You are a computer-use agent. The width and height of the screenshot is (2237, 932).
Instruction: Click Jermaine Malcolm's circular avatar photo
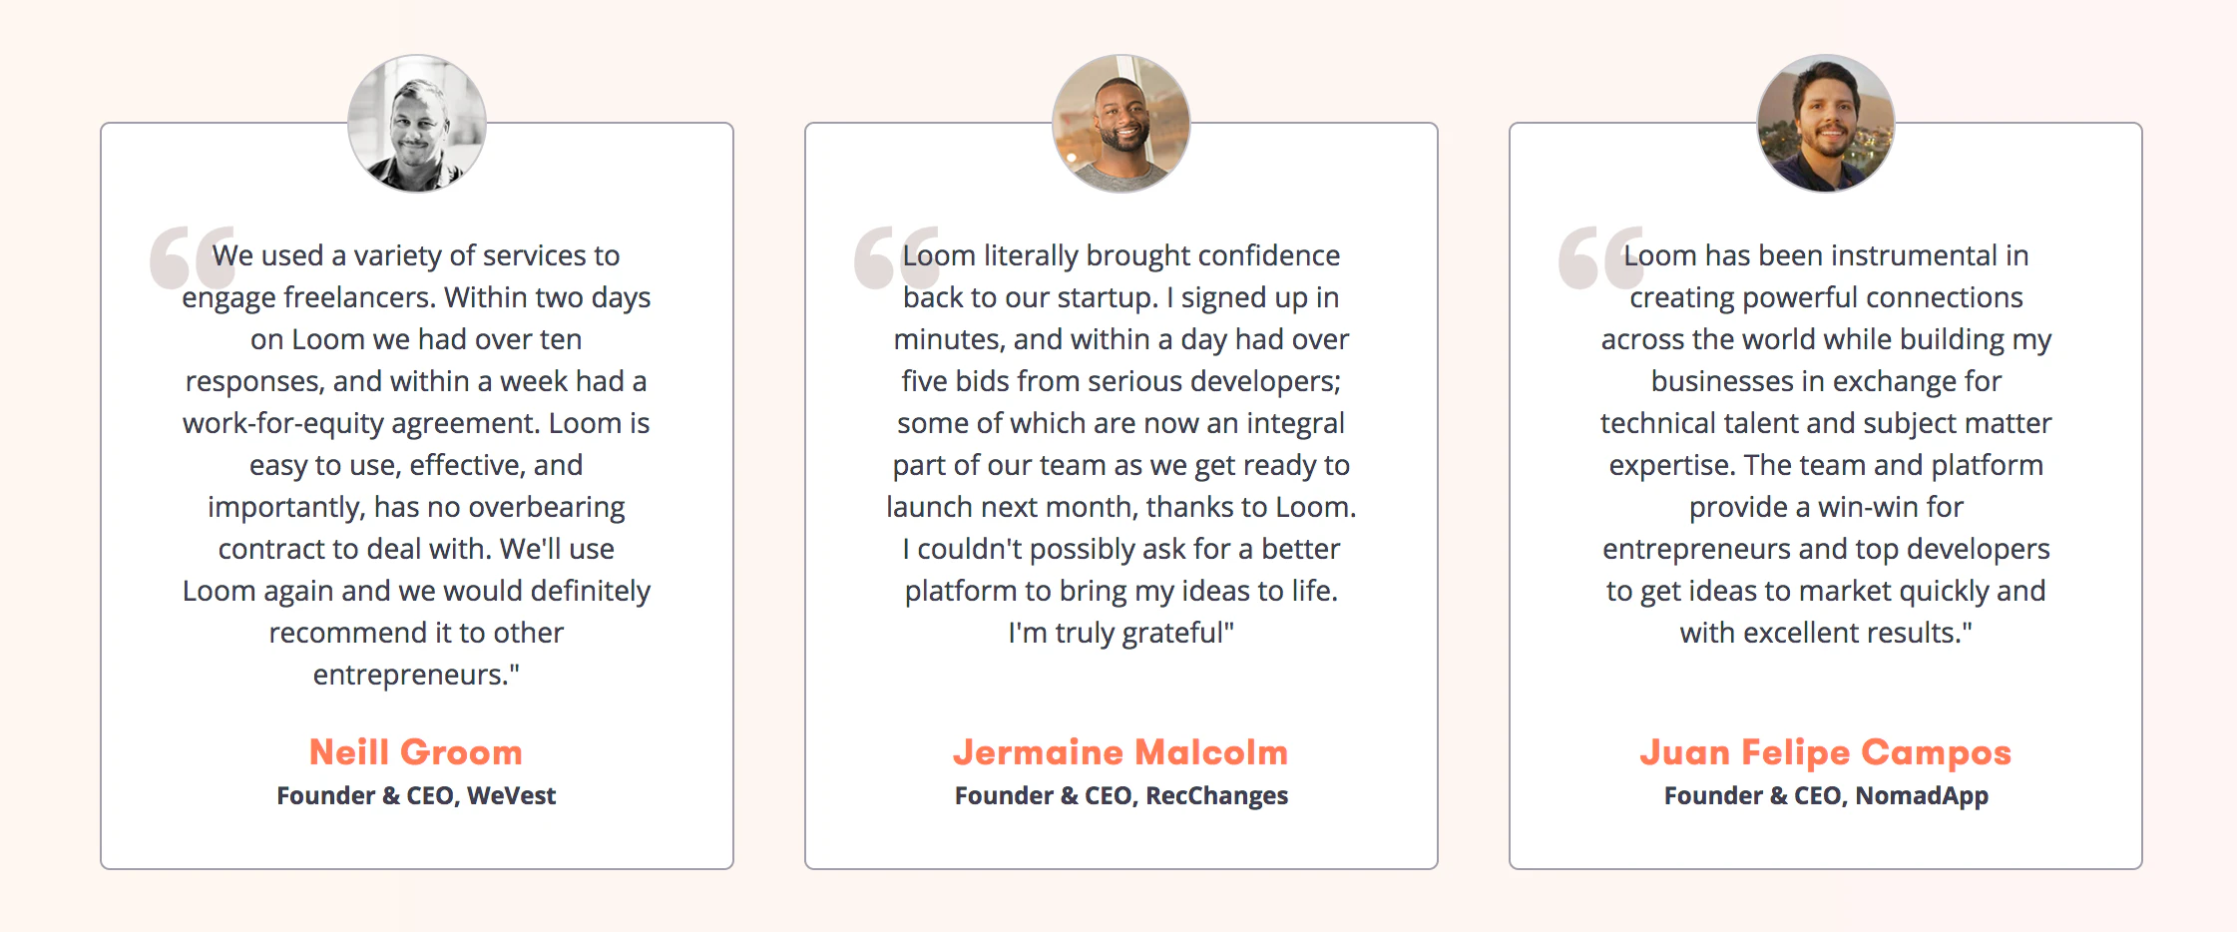pos(1121,124)
